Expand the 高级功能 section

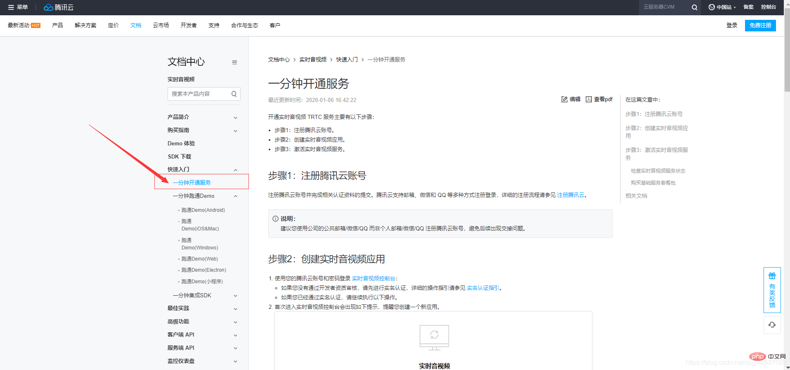point(235,322)
